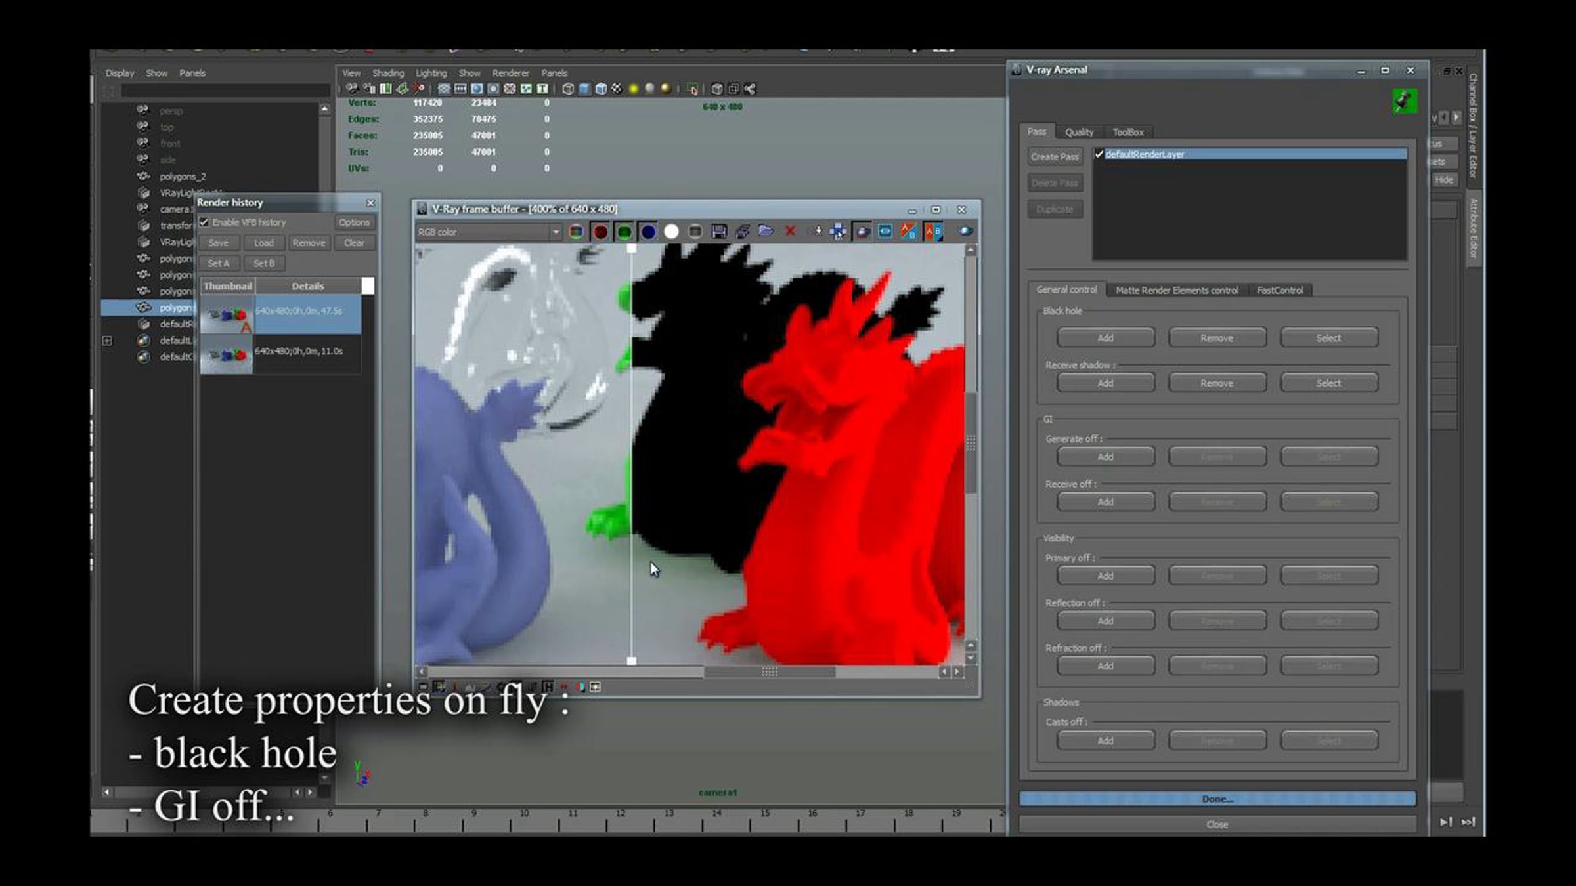
Task: Click the Close button in V-ray Arsenal
Action: 1217,824
